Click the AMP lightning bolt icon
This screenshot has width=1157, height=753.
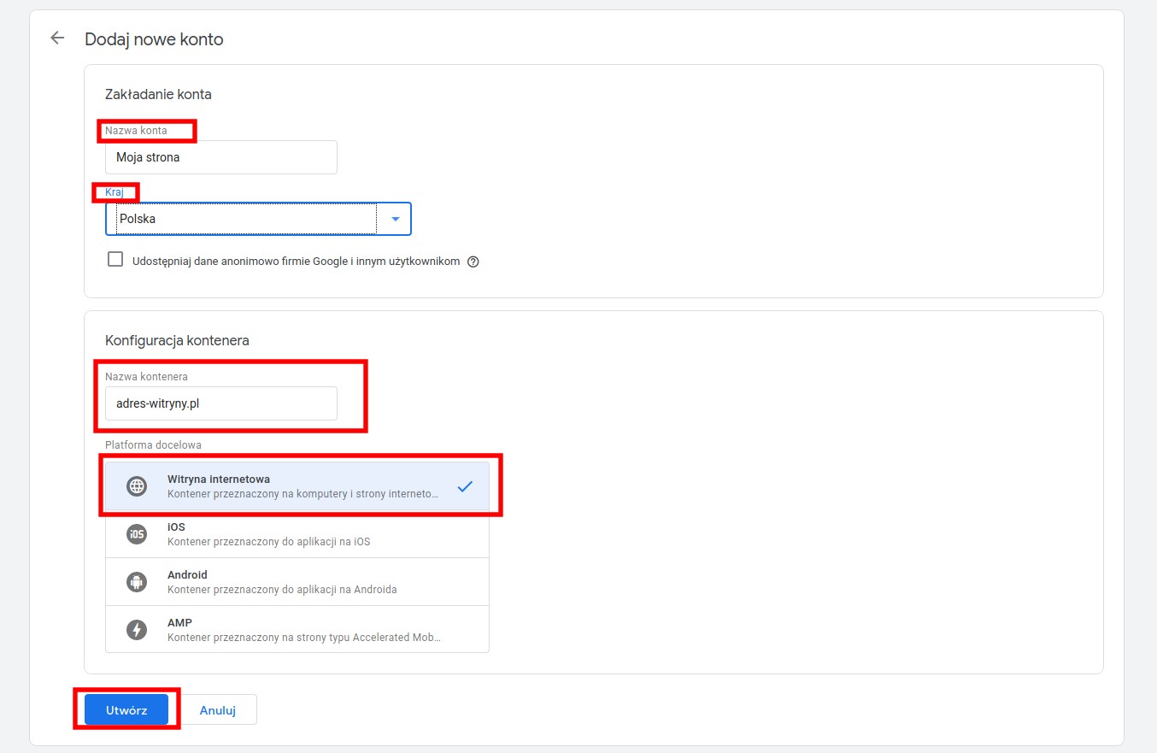pyautogui.click(x=137, y=630)
